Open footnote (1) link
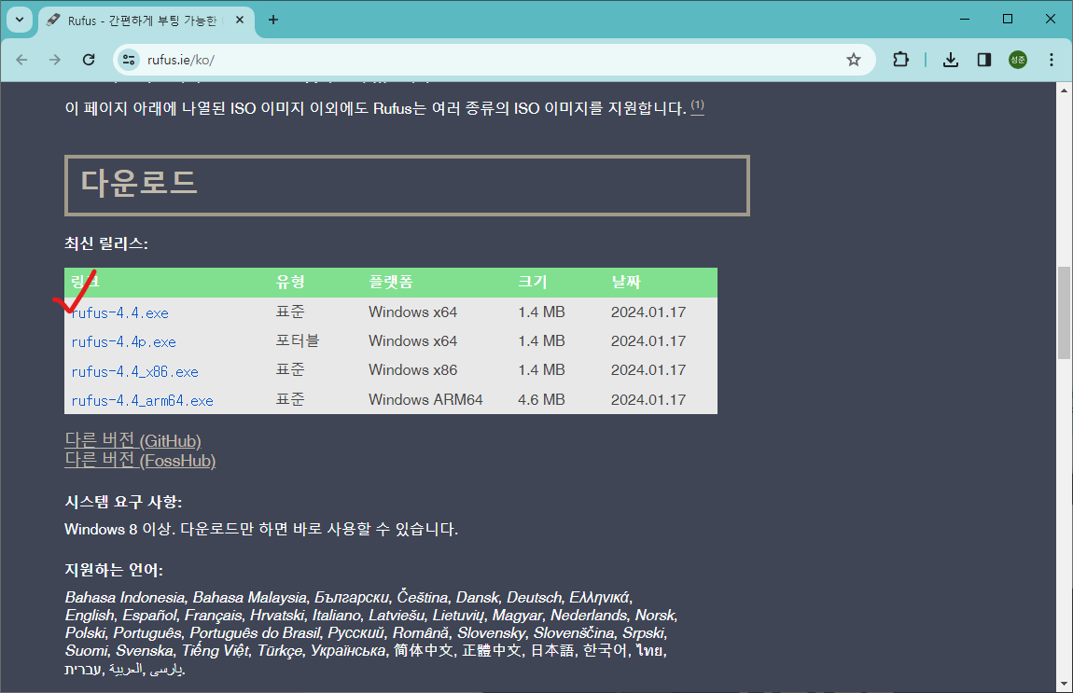 697,106
